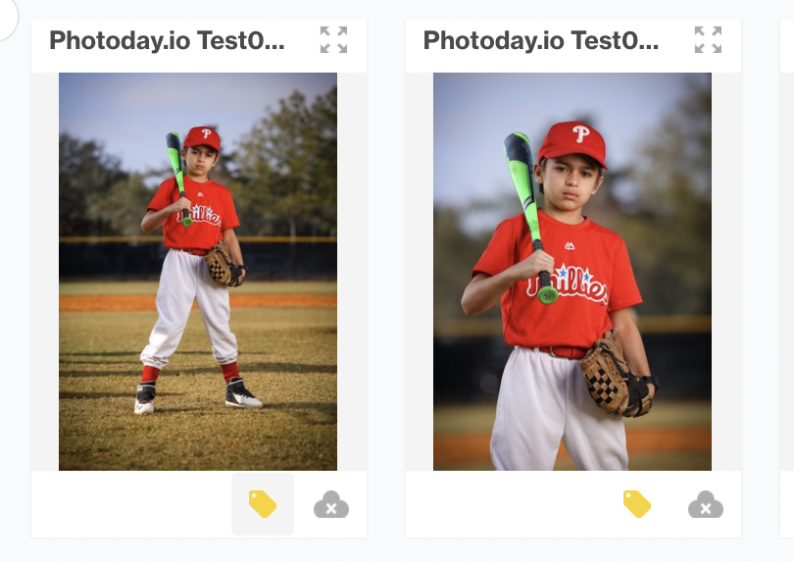Expand the close-up batter photo to fullscreen

tap(708, 39)
